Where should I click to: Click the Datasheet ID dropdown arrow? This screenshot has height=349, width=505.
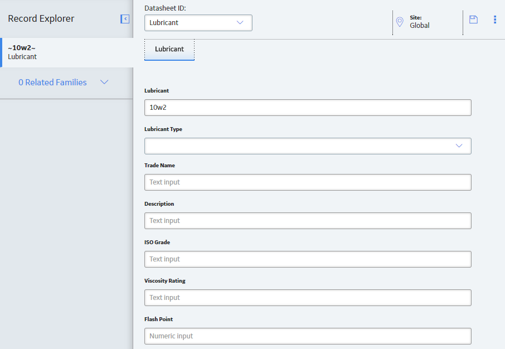tap(240, 22)
